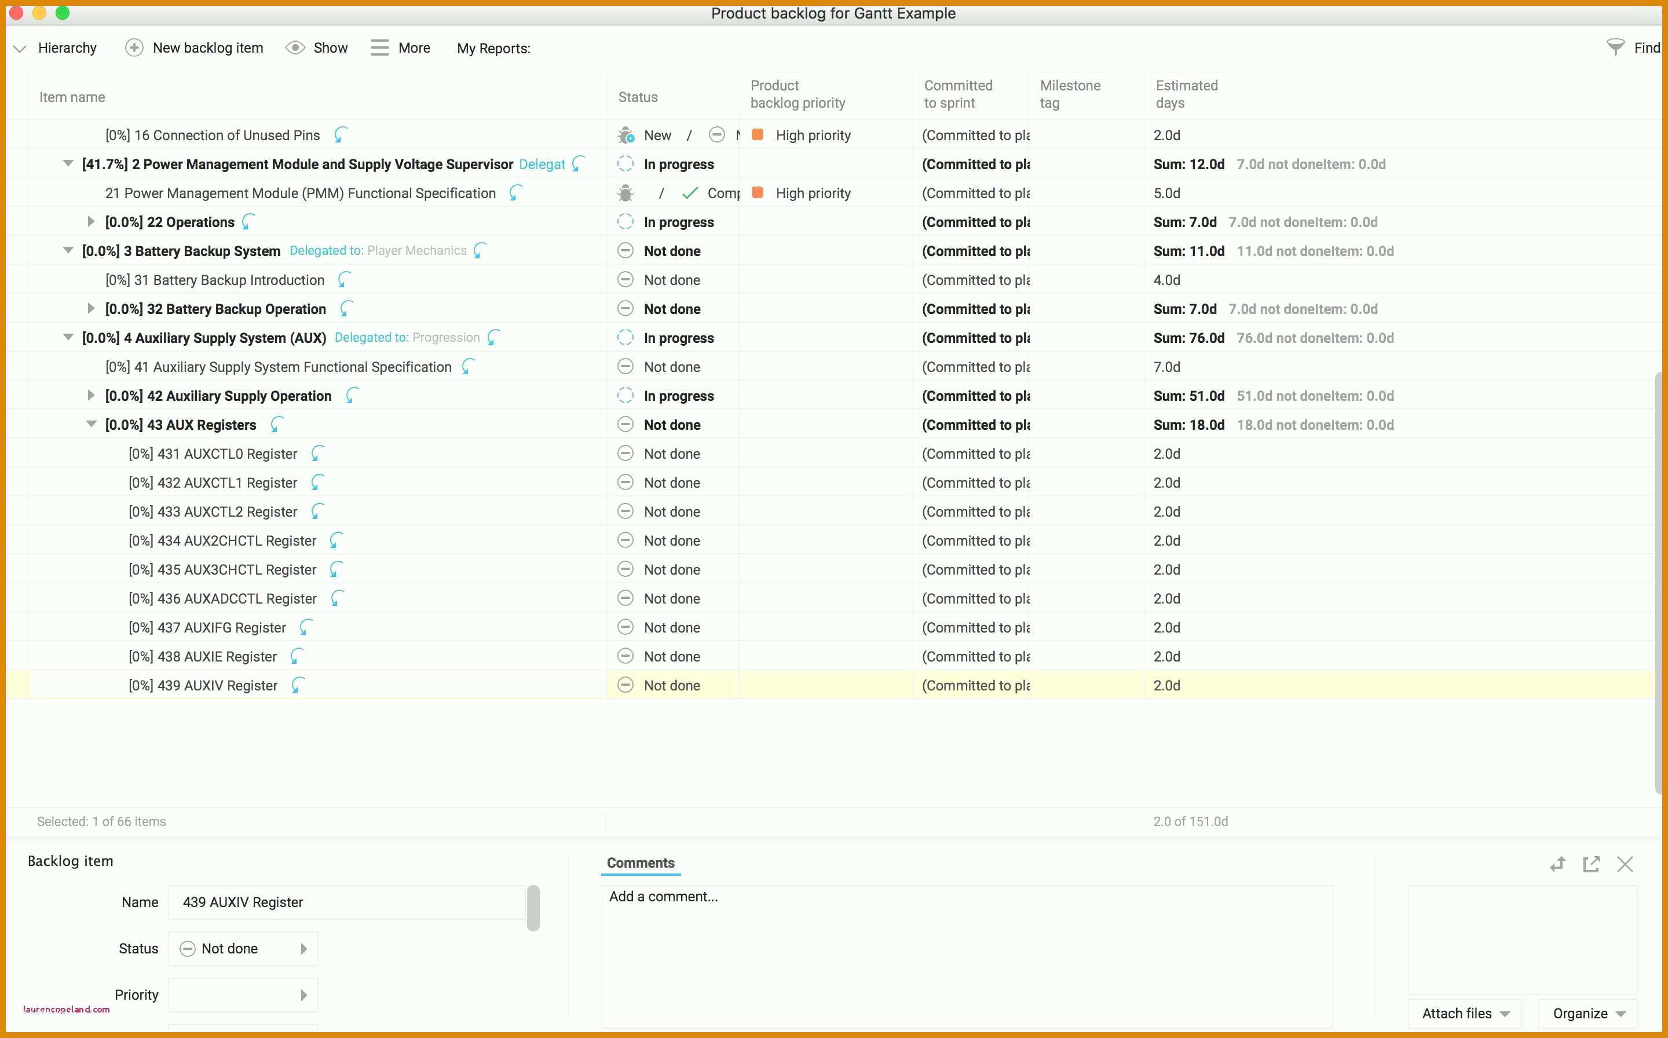Viewport: 1668px width, 1038px height.
Task: Collapse the 4 Auxiliary Supply System (AUX) group
Action: click(68, 337)
